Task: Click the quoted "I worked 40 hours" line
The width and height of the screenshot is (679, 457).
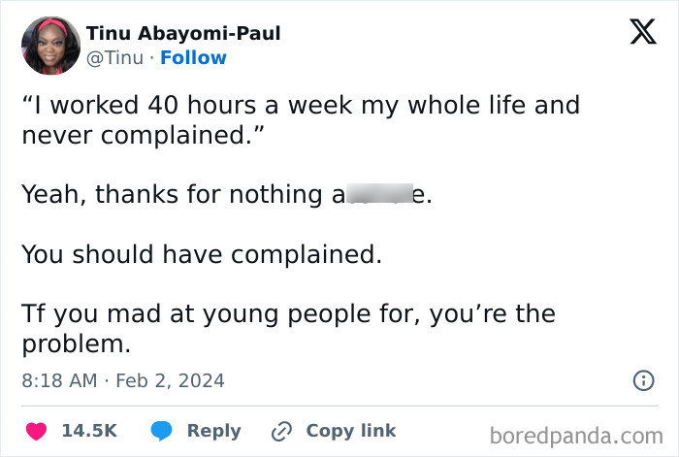Action: click(300, 105)
